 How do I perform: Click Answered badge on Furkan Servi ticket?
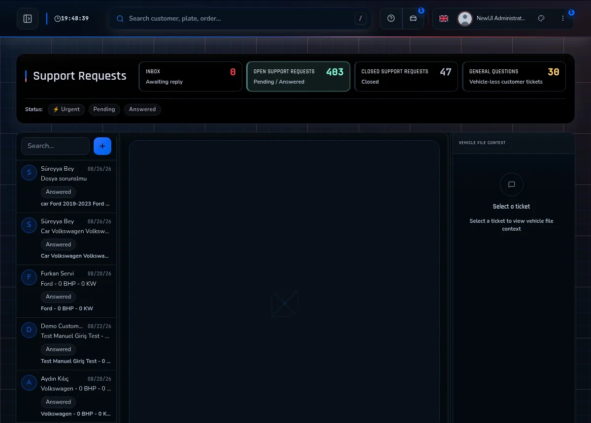59,297
